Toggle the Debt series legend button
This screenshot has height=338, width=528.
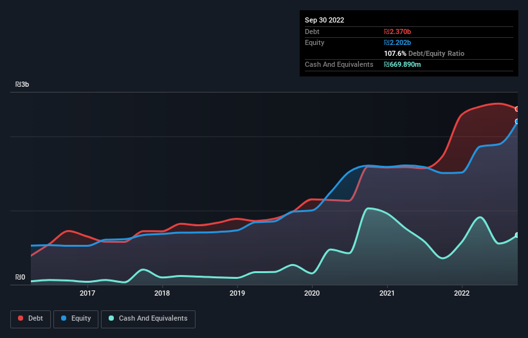31,319
